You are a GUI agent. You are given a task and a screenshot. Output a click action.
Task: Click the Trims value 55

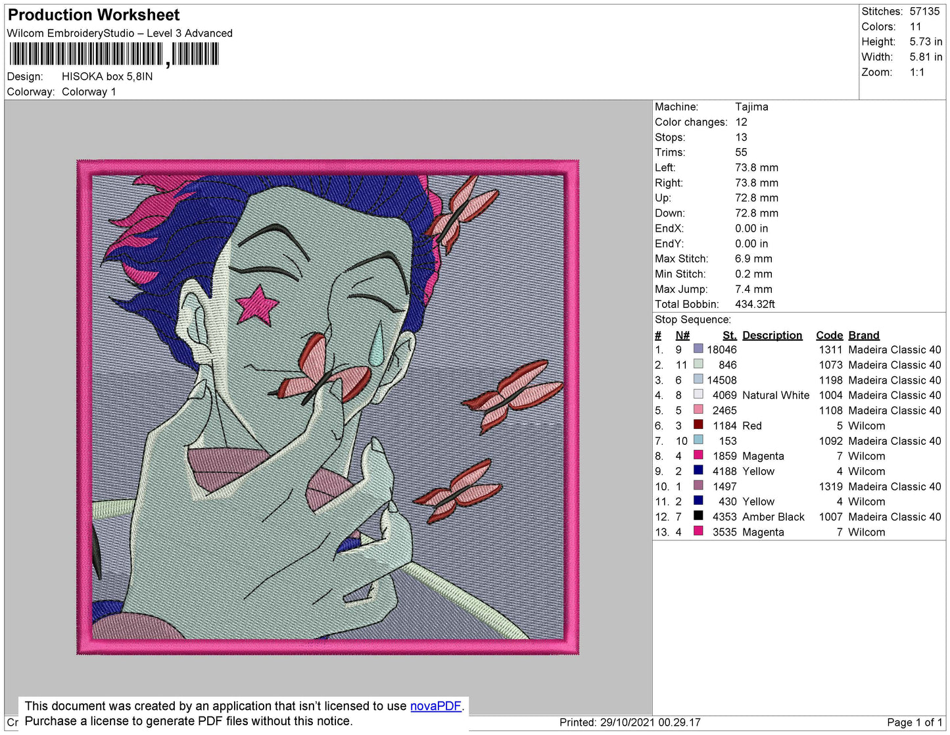tap(741, 152)
